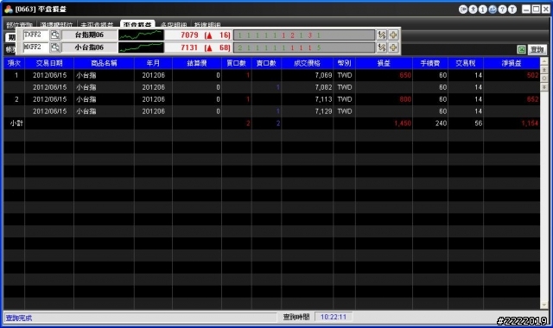The height and width of the screenshot is (328, 553).
Task: Click the 查詢 query button
Action: [537, 50]
